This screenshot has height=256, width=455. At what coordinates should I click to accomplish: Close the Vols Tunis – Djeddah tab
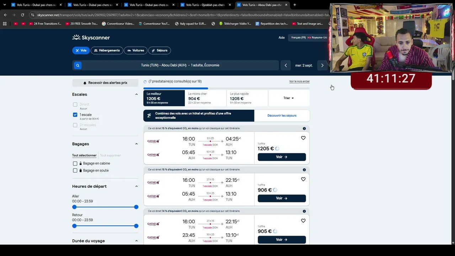pyautogui.click(x=230, y=5)
